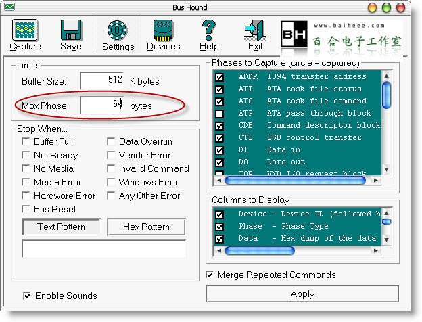
Task: Click Phases list vertical scroll thumb
Action: coord(386,95)
